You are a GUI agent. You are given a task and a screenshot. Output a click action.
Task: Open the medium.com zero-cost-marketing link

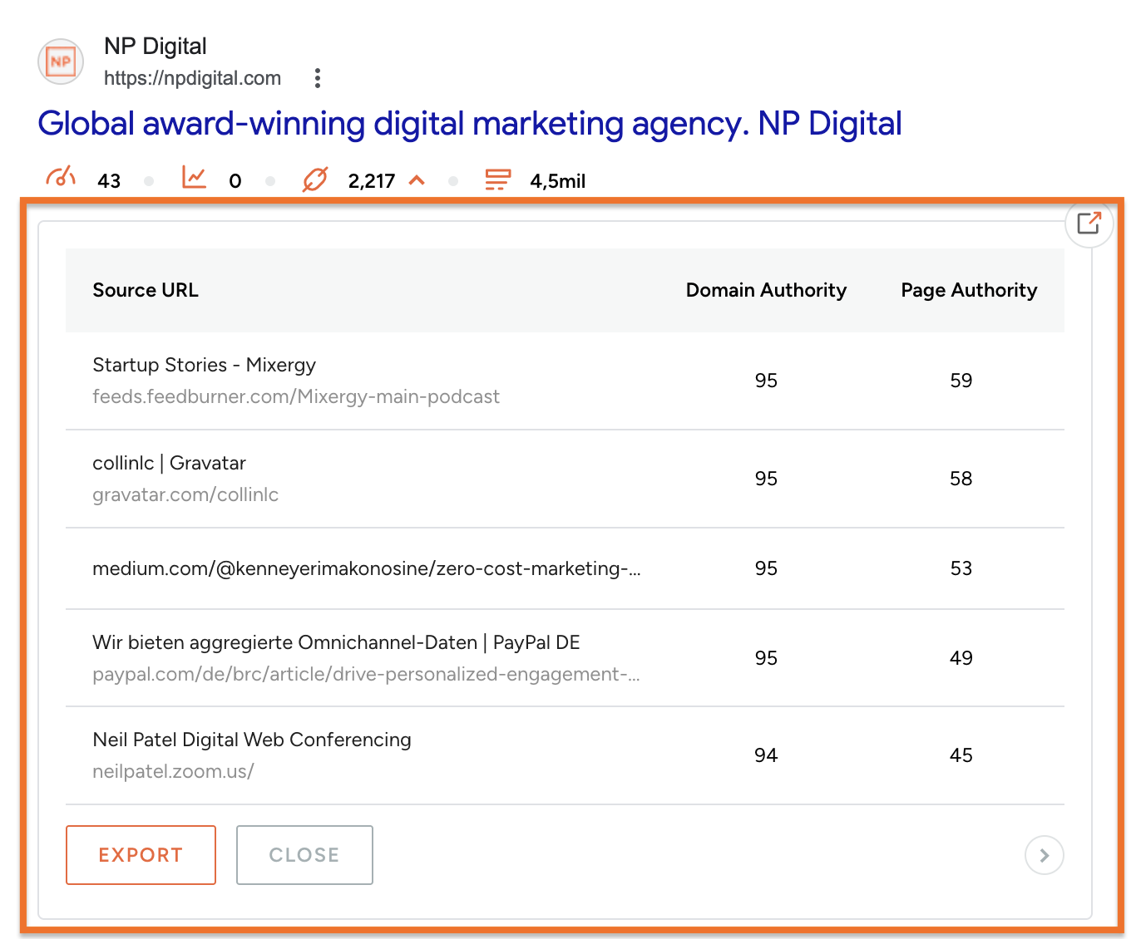367,568
